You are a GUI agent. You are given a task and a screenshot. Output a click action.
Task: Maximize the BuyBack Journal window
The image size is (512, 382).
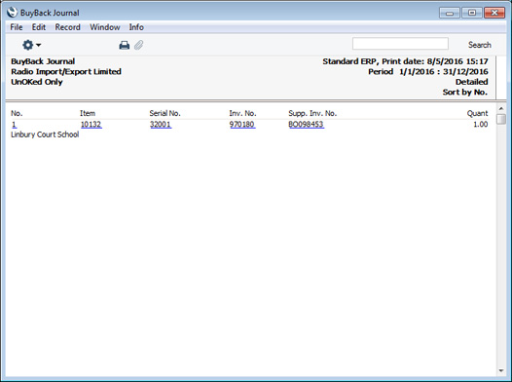(x=472, y=13)
